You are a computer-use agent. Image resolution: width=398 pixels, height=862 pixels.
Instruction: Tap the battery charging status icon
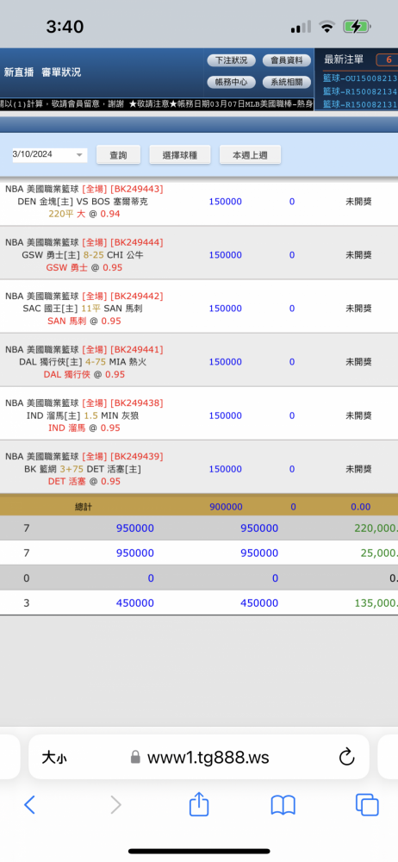tap(358, 27)
